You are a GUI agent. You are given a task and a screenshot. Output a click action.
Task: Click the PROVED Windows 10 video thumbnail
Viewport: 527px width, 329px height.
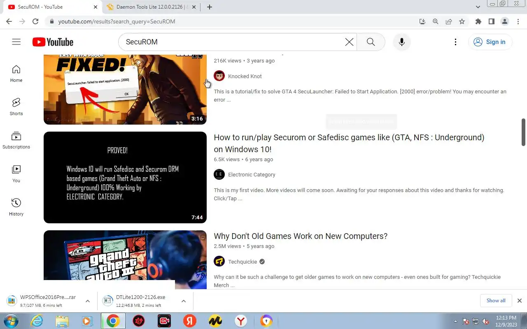(x=125, y=177)
